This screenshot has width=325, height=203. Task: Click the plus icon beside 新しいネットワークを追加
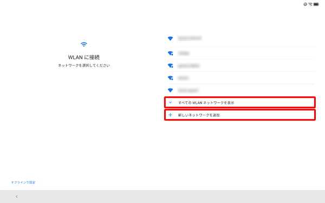click(170, 115)
